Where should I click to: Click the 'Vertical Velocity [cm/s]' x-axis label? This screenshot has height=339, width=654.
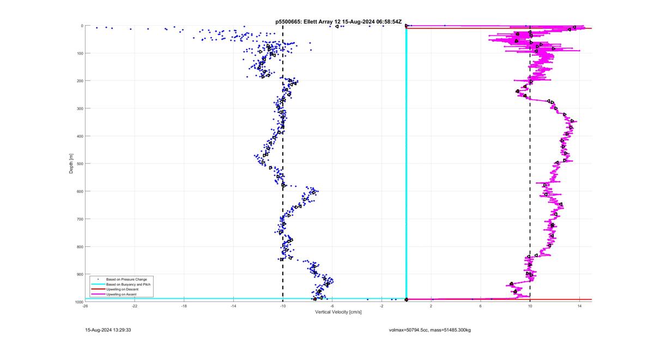338,312
